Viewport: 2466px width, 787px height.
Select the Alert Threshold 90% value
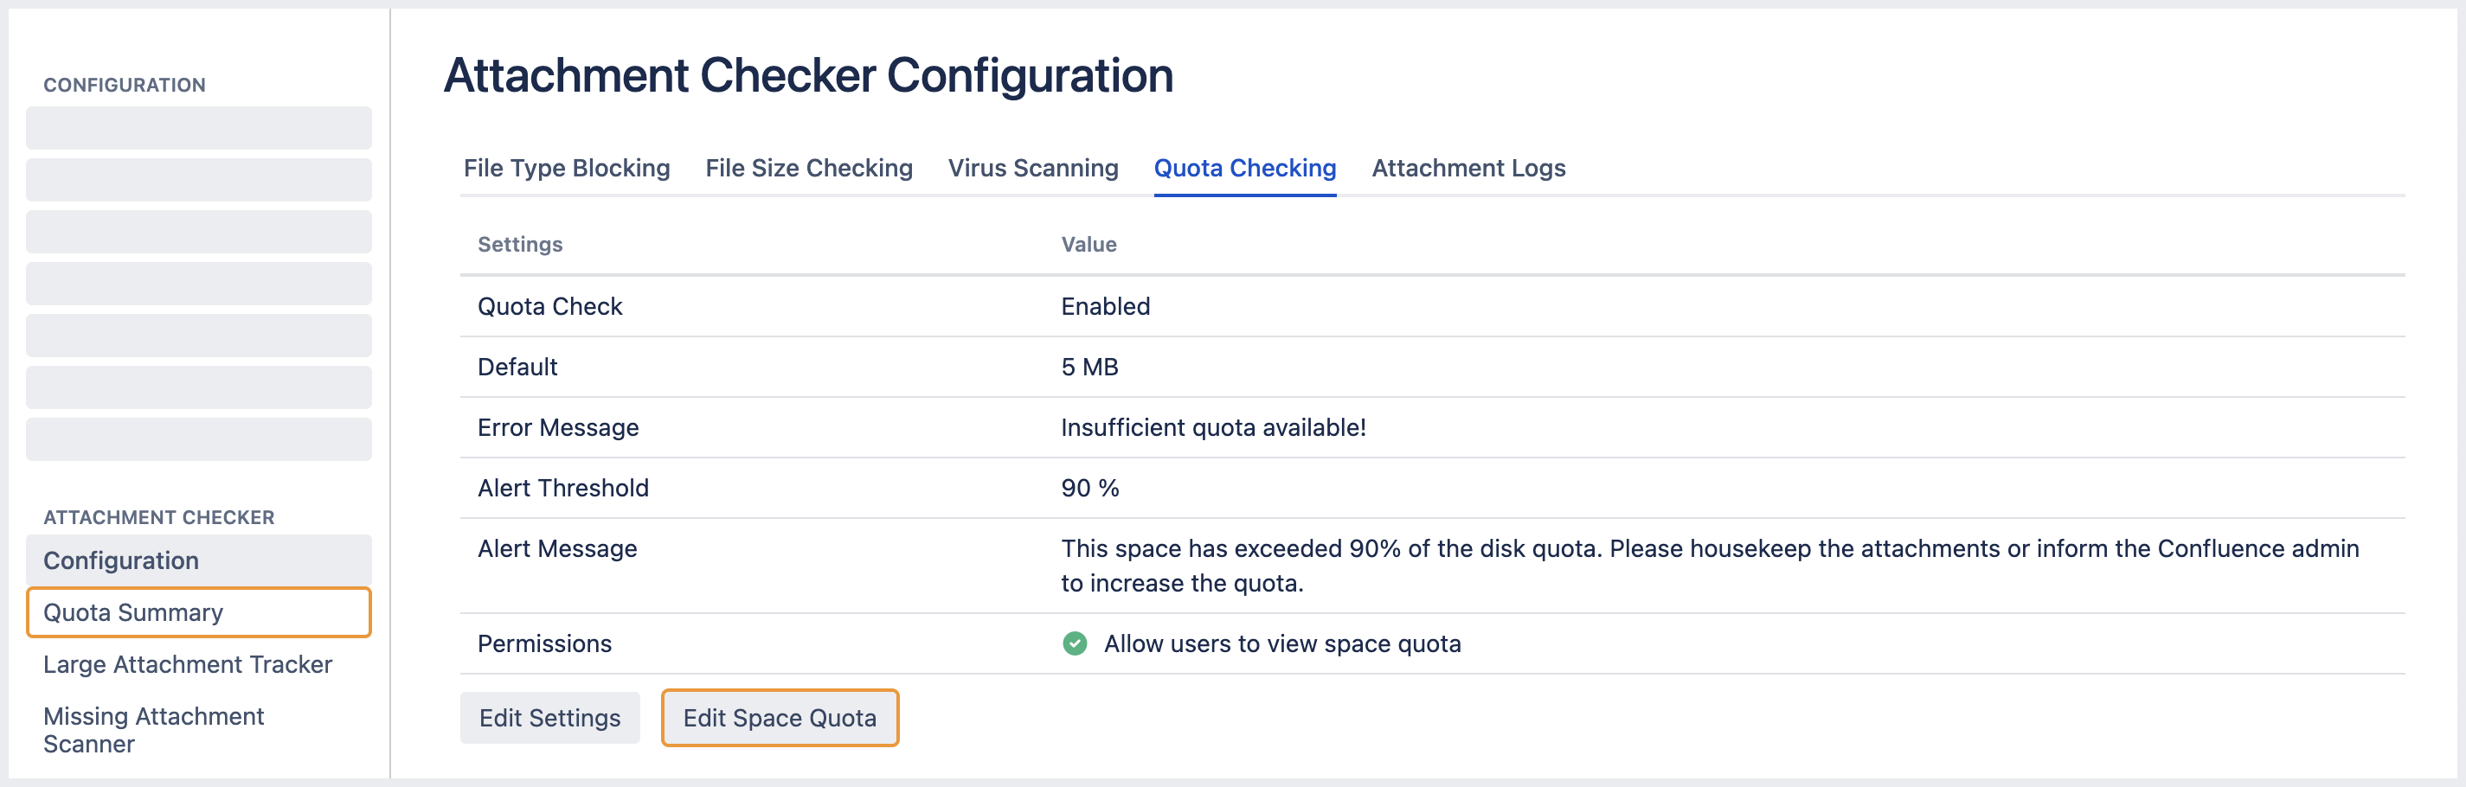point(1089,488)
